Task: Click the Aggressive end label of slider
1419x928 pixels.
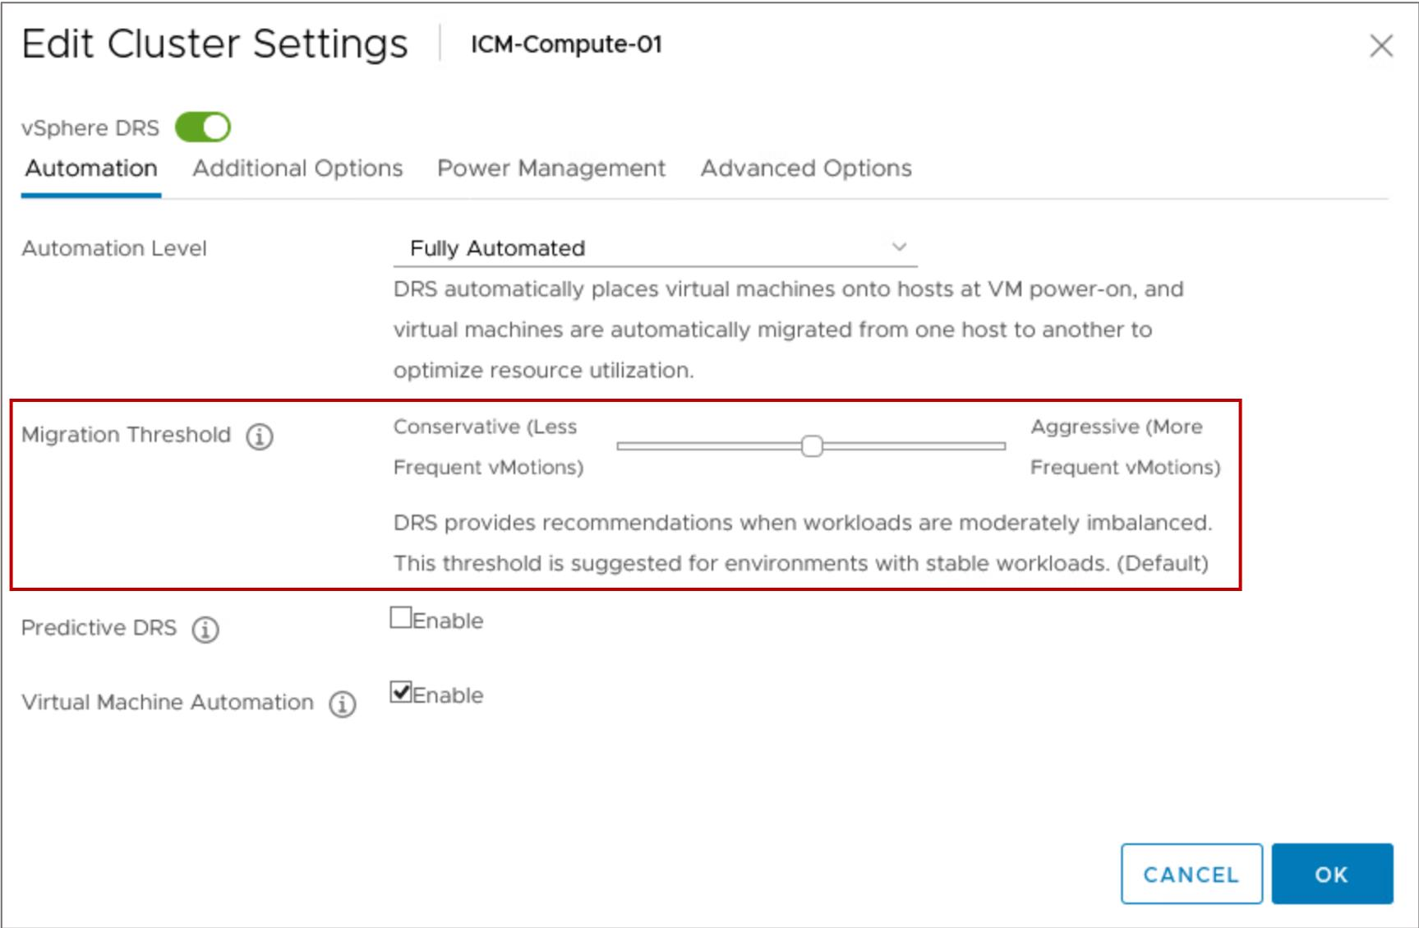Action: [1125, 447]
